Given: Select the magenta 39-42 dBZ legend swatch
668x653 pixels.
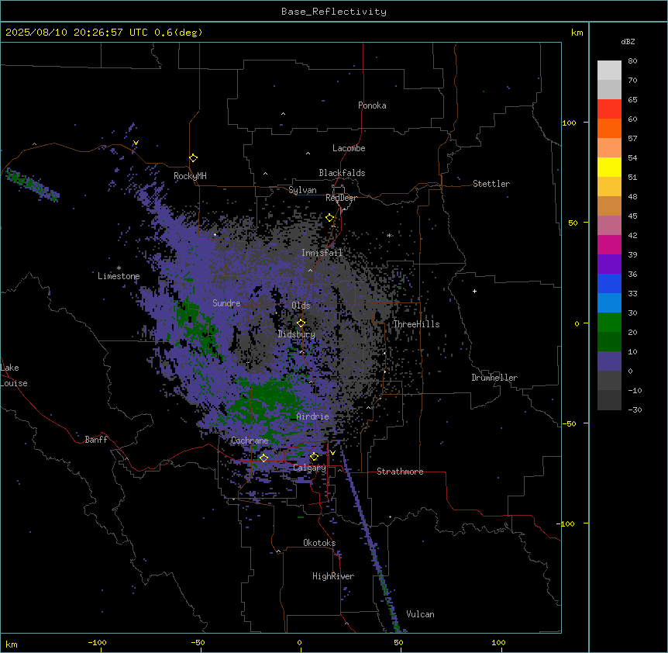Looking at the screenshot, I should click(609, 244).
